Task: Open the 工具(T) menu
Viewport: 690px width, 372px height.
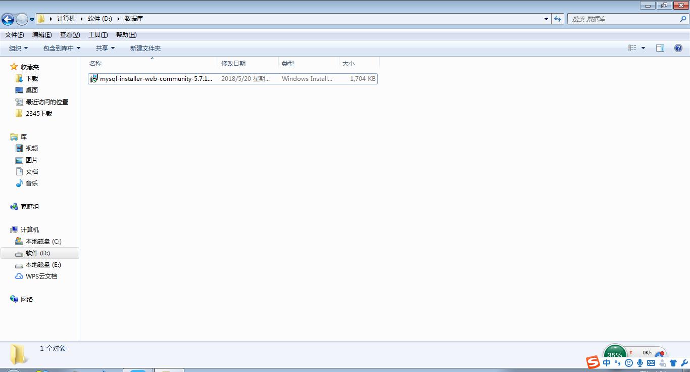Action: click(98, 35)
